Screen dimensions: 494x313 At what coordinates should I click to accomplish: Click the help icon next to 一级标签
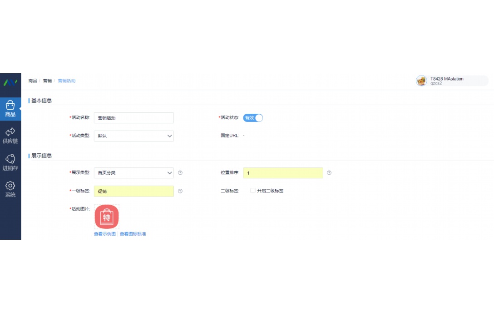click(x=180, y=191)
